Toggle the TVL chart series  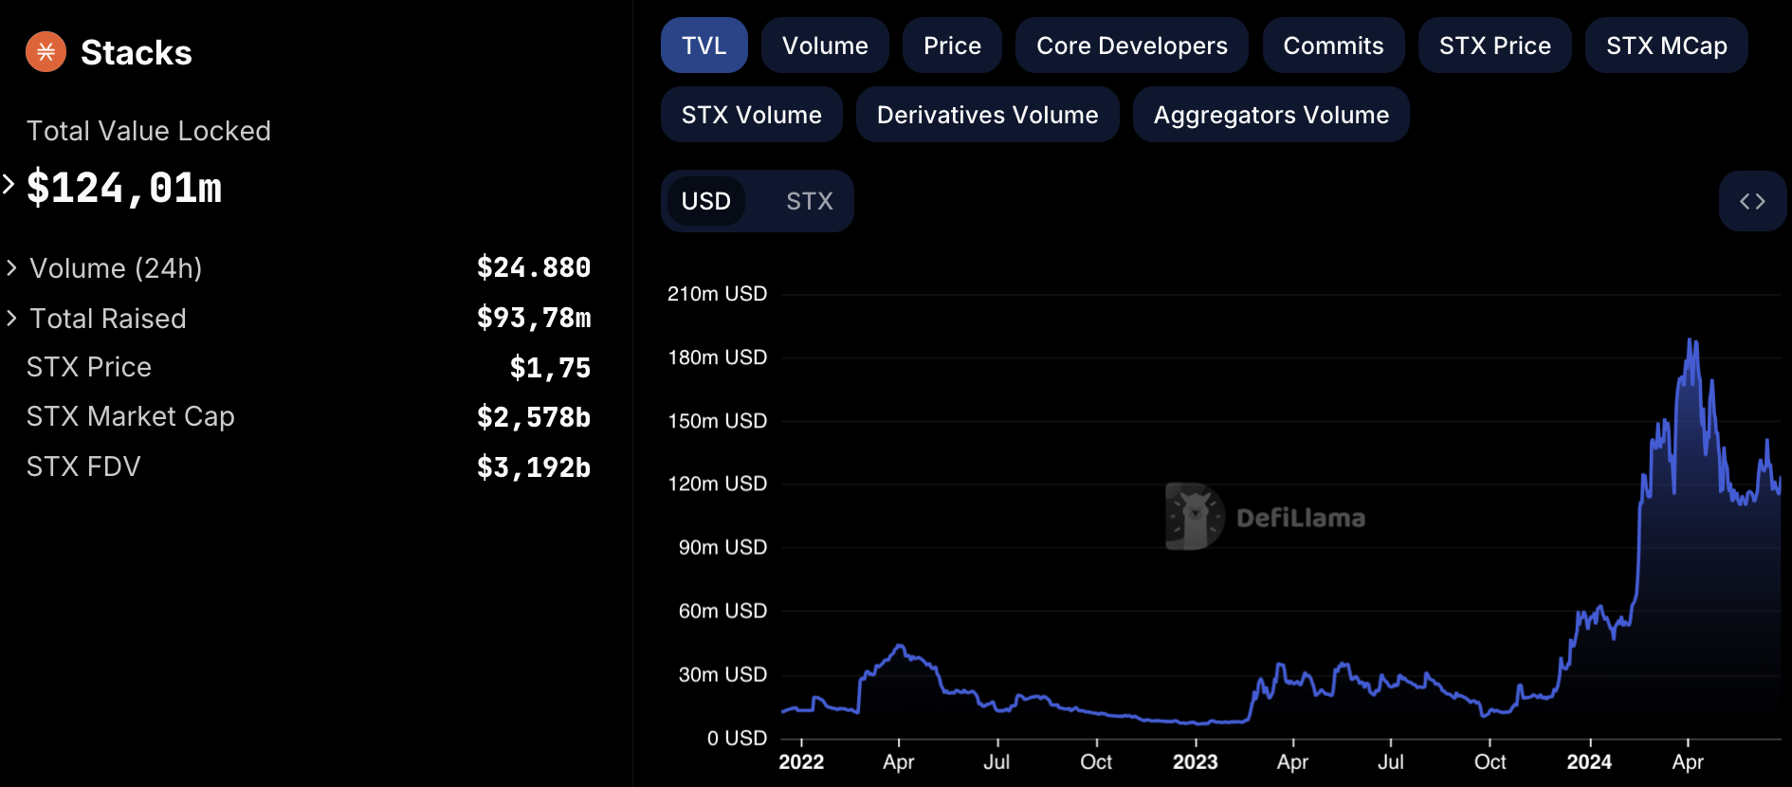[x=704, y=46]
